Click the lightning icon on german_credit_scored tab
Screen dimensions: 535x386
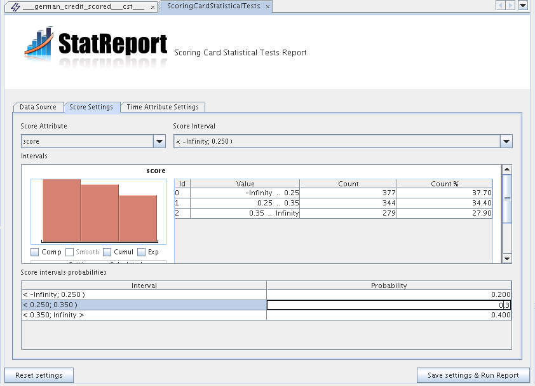tap(15, 7)
